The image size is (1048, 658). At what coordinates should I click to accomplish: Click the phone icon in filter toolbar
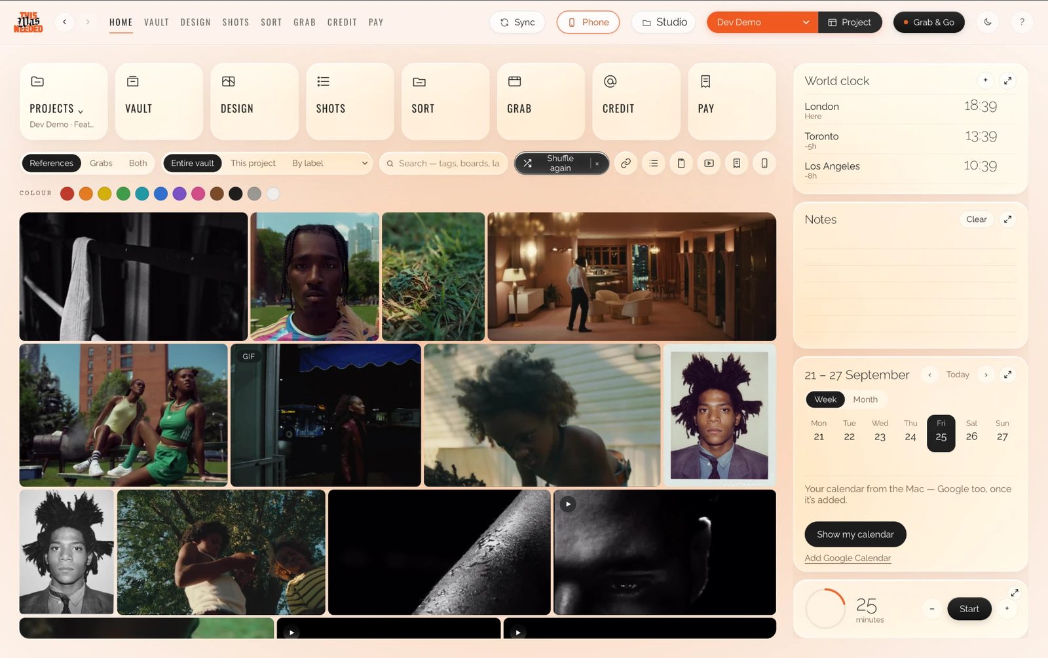click(x=764, y=163)
